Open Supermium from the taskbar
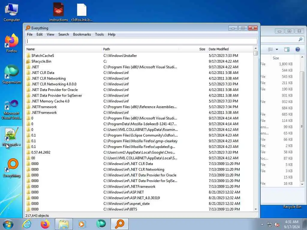 point(101,224)
